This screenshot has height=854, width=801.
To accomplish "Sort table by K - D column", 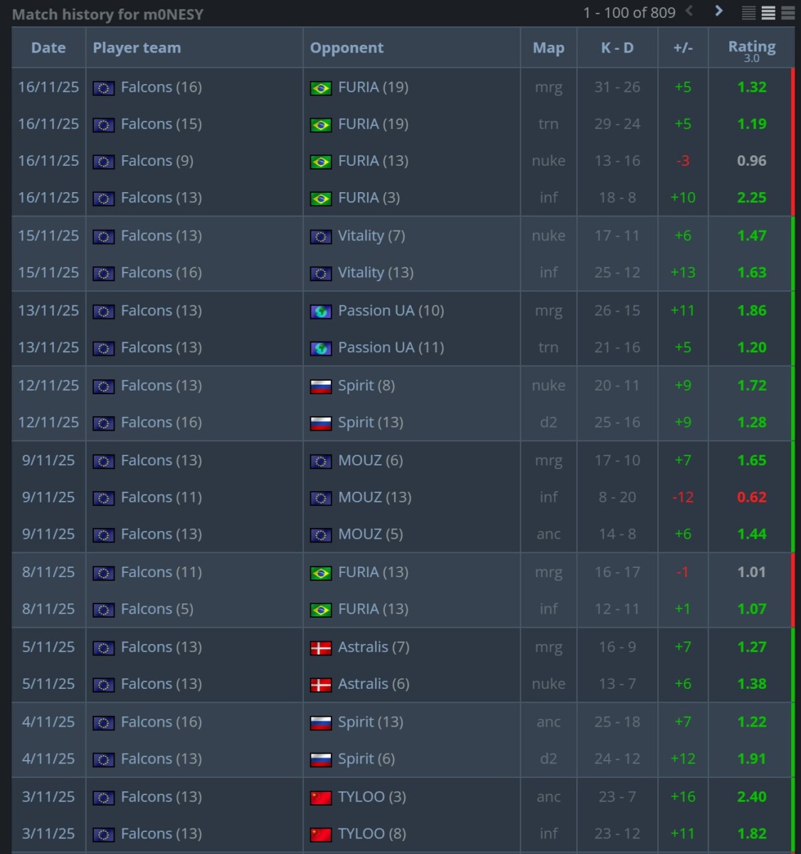I will pos(617,48).
